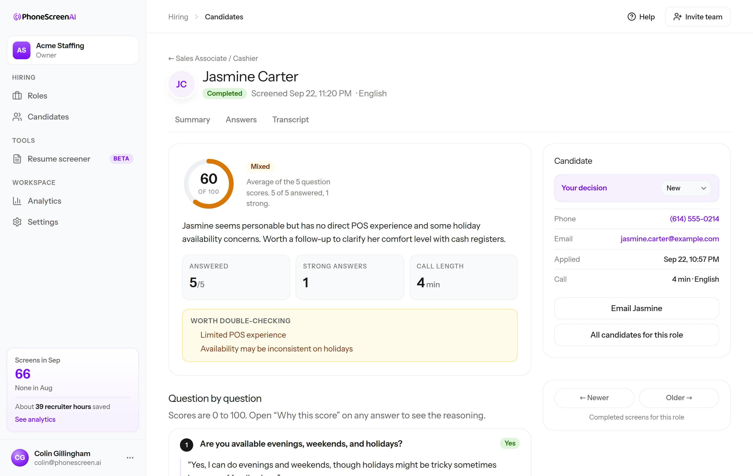Open the Candidates people icon
Image resolution: width=753 pixels, height=476 pixels.
[17, 117]
